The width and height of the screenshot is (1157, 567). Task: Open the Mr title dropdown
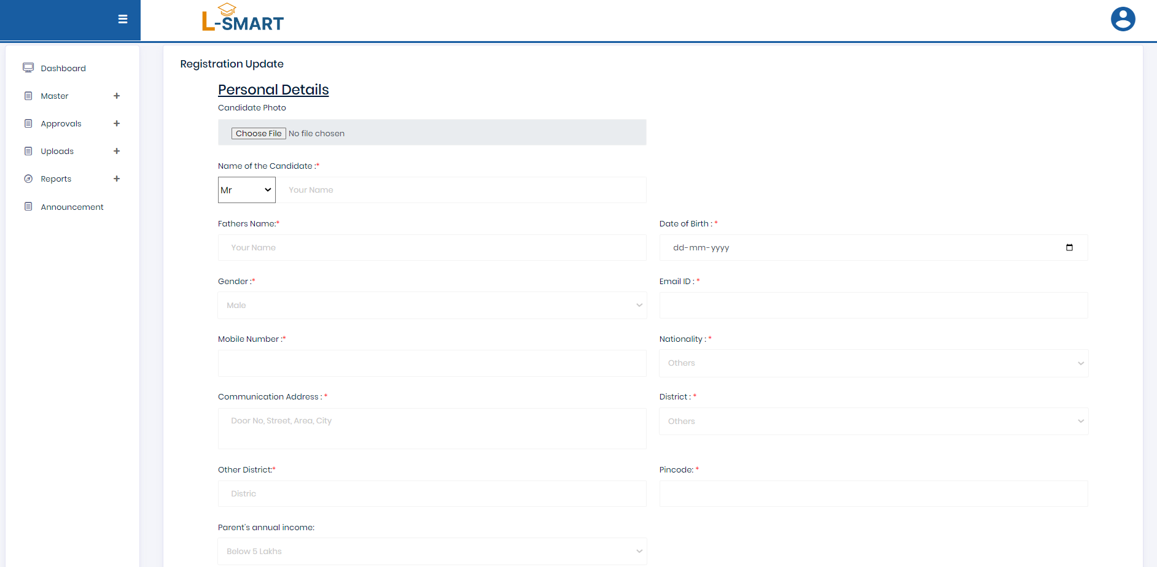tap(246, 190)
